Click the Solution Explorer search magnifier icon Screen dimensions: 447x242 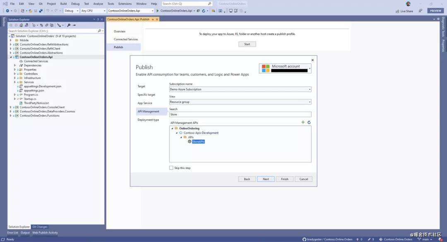coord(99,31)
